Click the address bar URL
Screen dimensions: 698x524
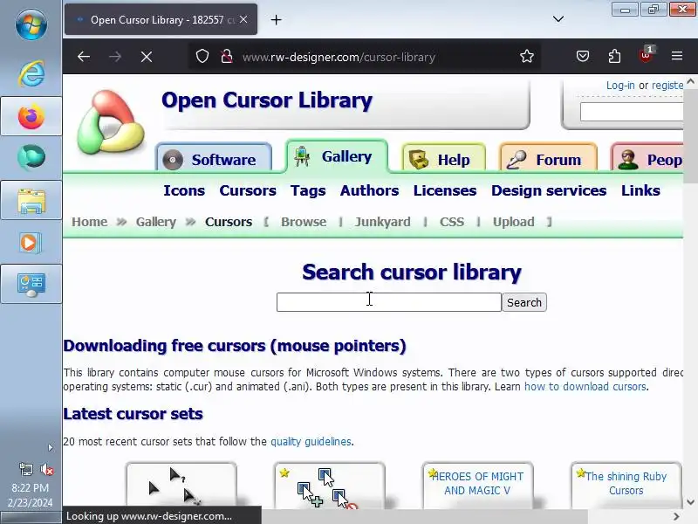pyautogui.click(x=339, y=57)
